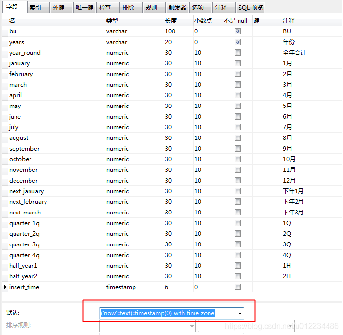Screen dimensions: 343x335
Task: Tick not-null checkbox in february row
Action: (x=238, y=74)
